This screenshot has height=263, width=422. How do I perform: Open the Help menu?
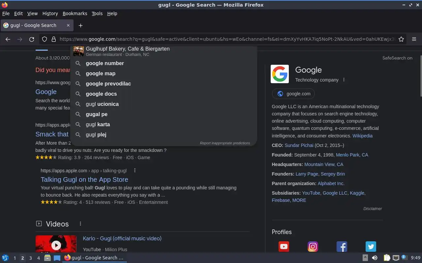tap(112, 13)
